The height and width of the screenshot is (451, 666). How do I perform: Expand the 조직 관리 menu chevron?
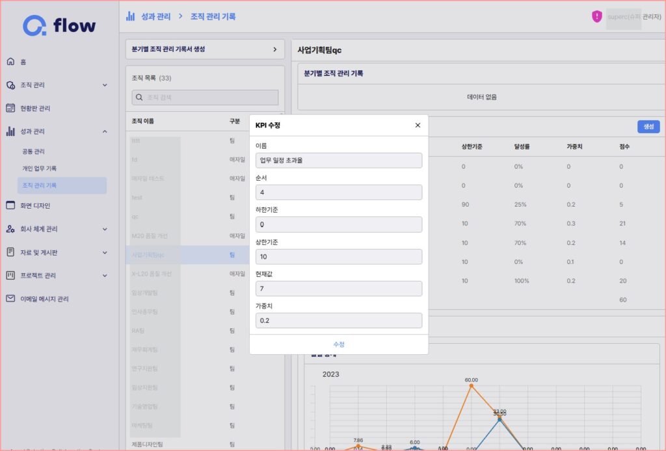pyautogui.click(x=105, y=85)
